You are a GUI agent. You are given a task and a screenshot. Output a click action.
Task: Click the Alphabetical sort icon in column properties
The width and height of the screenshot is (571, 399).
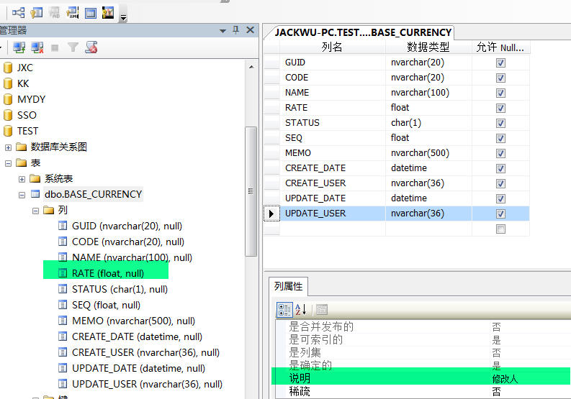(x=301, y=310)
